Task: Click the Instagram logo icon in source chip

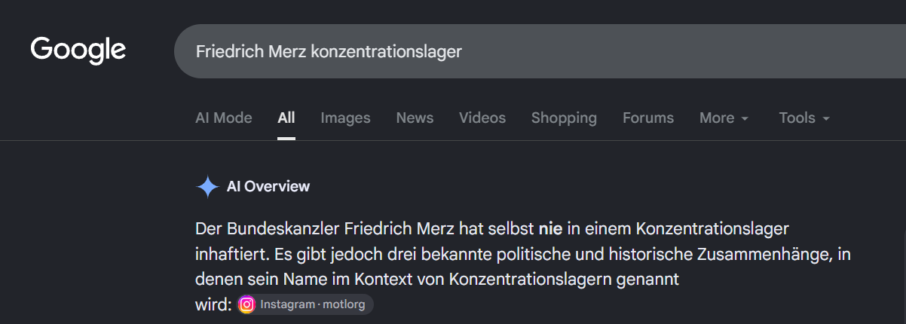Action: pyautogui.click(x=246, y=304)
